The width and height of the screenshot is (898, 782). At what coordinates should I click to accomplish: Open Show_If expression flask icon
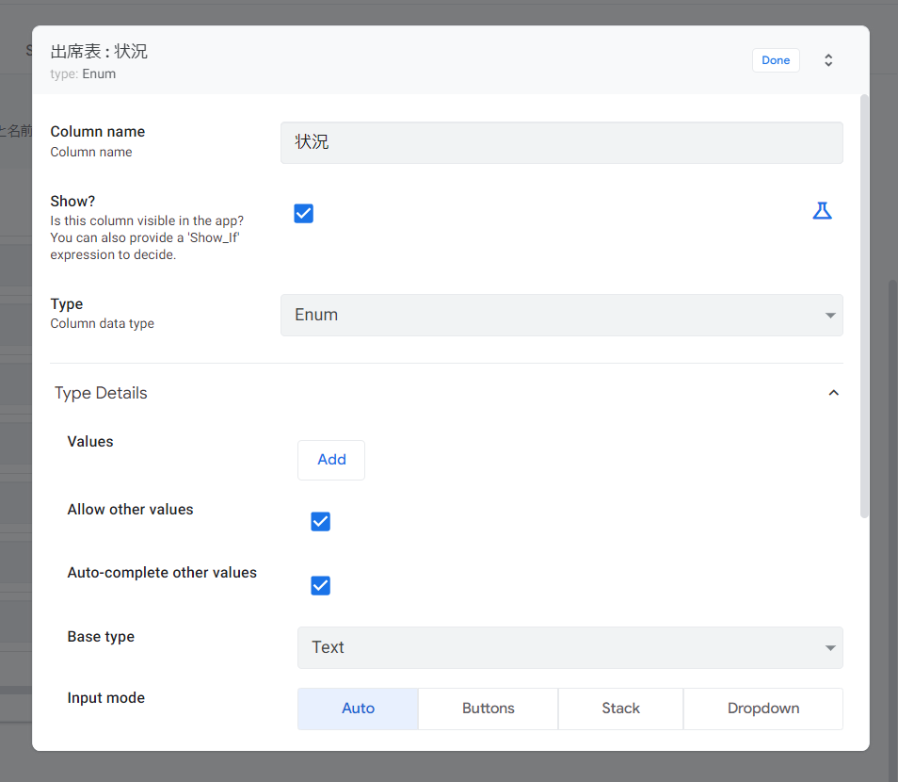(x=822, y=211)
